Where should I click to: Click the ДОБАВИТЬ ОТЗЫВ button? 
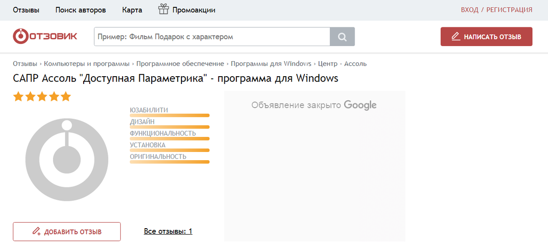point(67,231)
